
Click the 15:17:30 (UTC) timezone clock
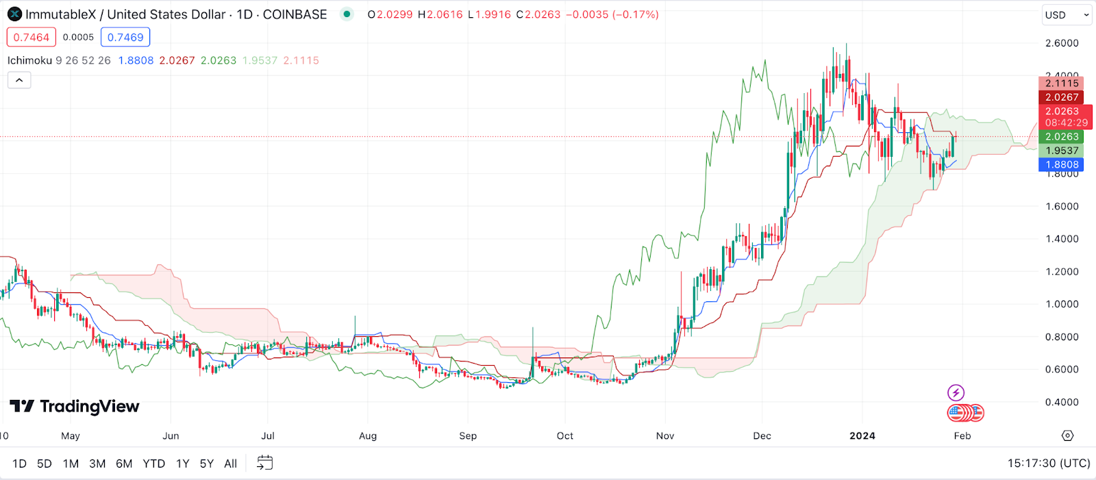[1049, 464]
